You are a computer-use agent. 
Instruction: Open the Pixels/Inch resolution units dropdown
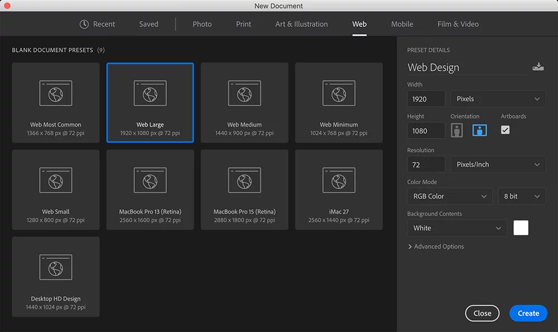coord(498,165)
